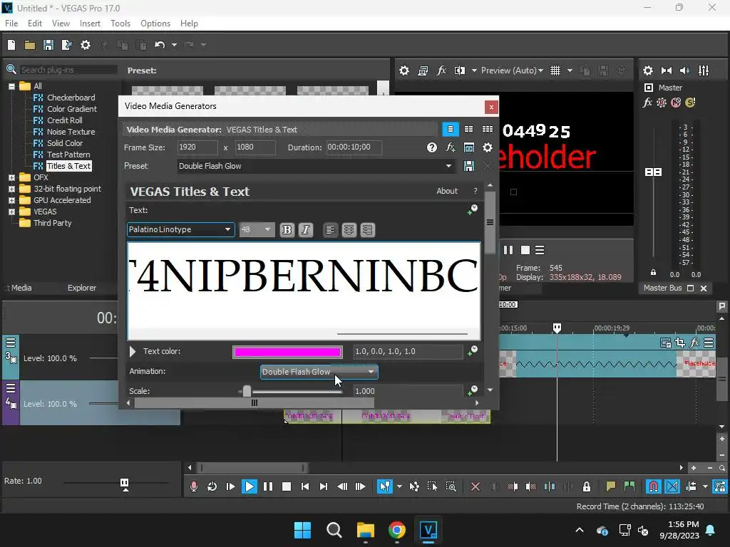
Task: Click Play button in transport bar
Action: pyautogui.click(x=249, y=486)
